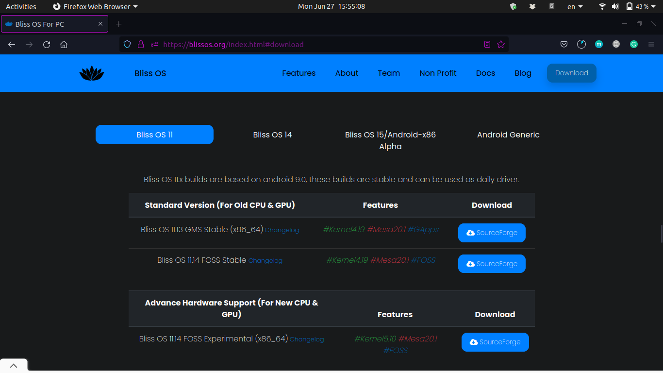Click the tracking protection shield icon

[126, 44]
